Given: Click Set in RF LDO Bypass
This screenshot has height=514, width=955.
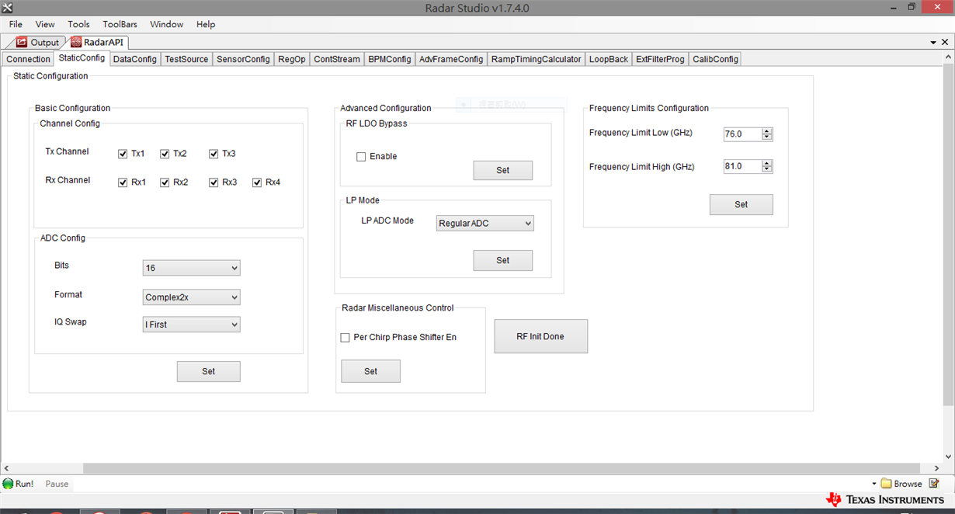Looking at the screenshot, I should point(503,170).
